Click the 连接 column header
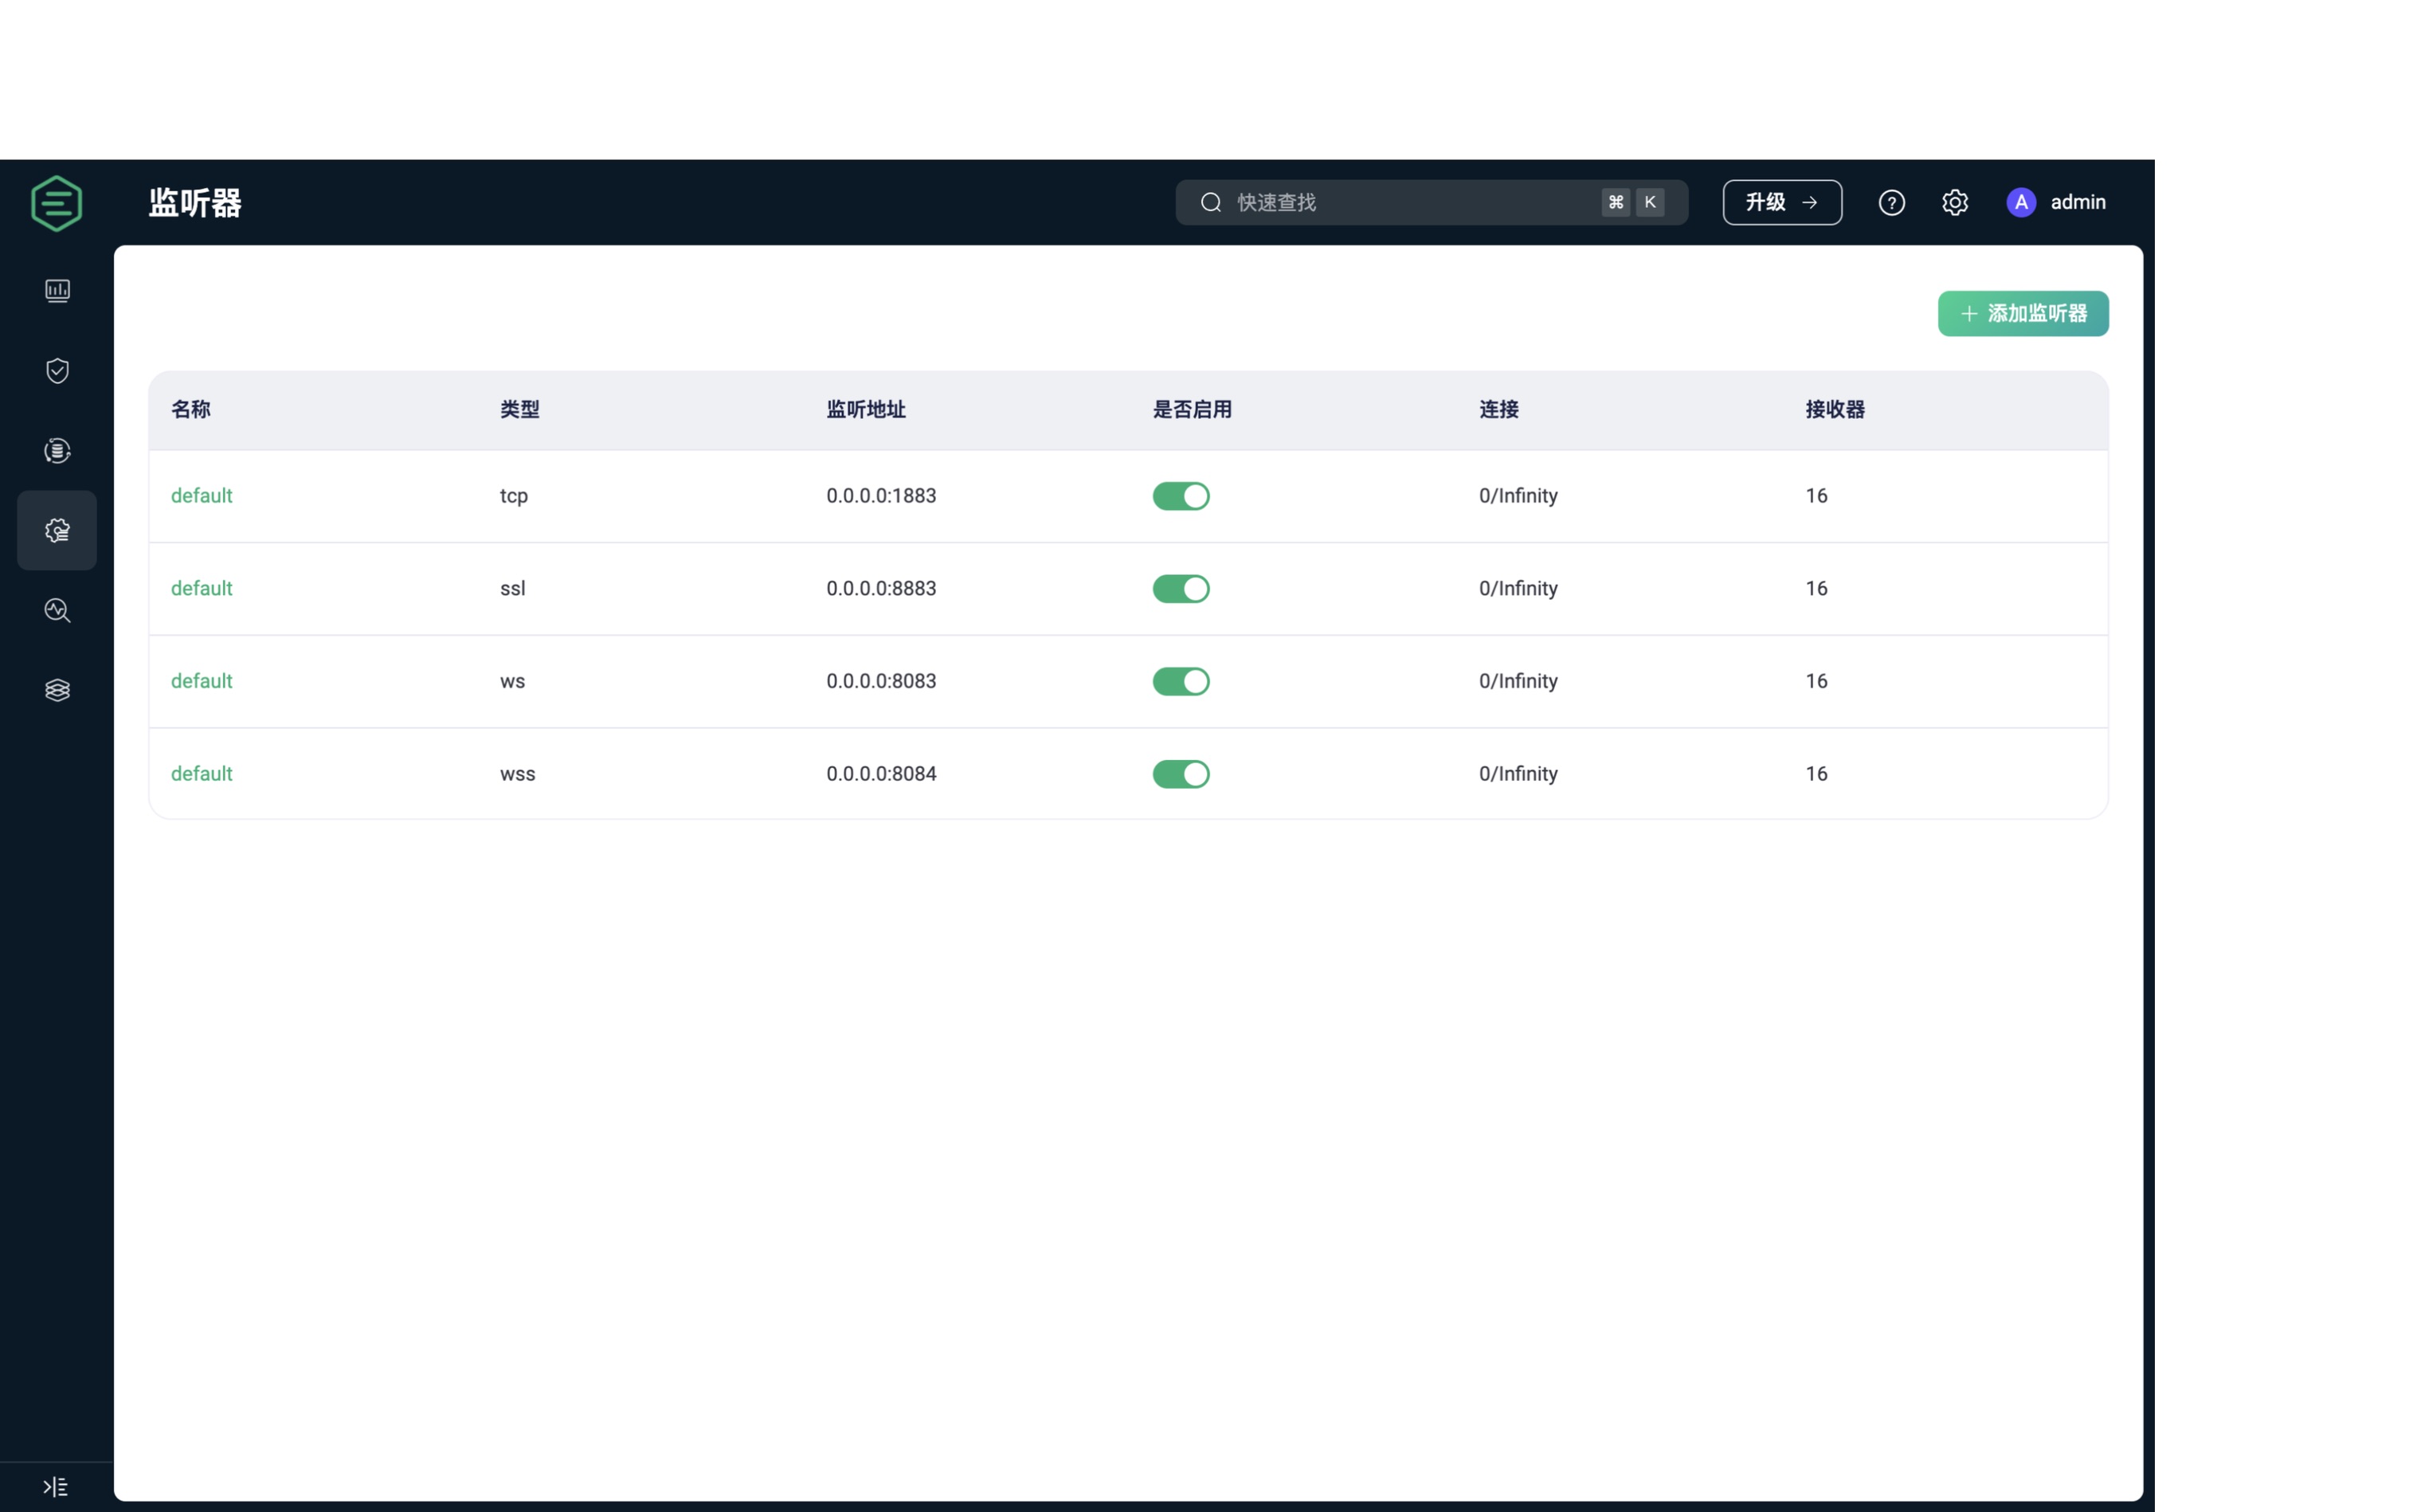2409x1512 pixels. pos(1498,410)
